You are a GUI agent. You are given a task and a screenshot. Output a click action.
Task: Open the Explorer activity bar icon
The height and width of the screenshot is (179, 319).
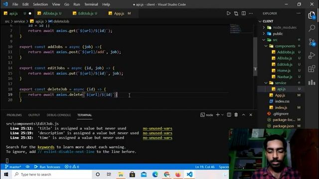point(312,15)
